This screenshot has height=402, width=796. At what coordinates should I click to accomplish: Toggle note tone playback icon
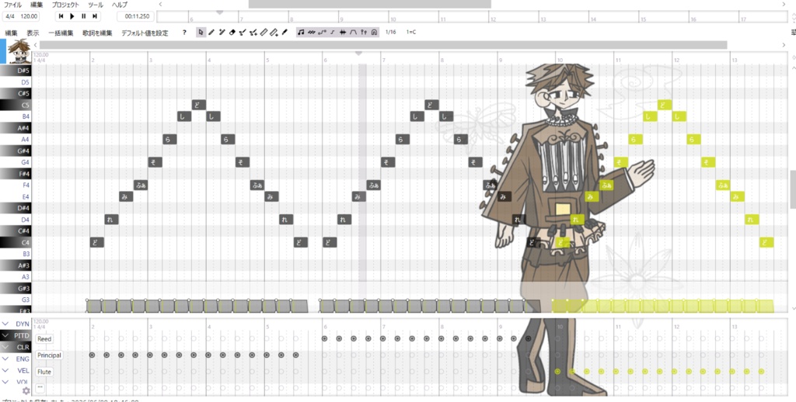click(x=301, y=33)
